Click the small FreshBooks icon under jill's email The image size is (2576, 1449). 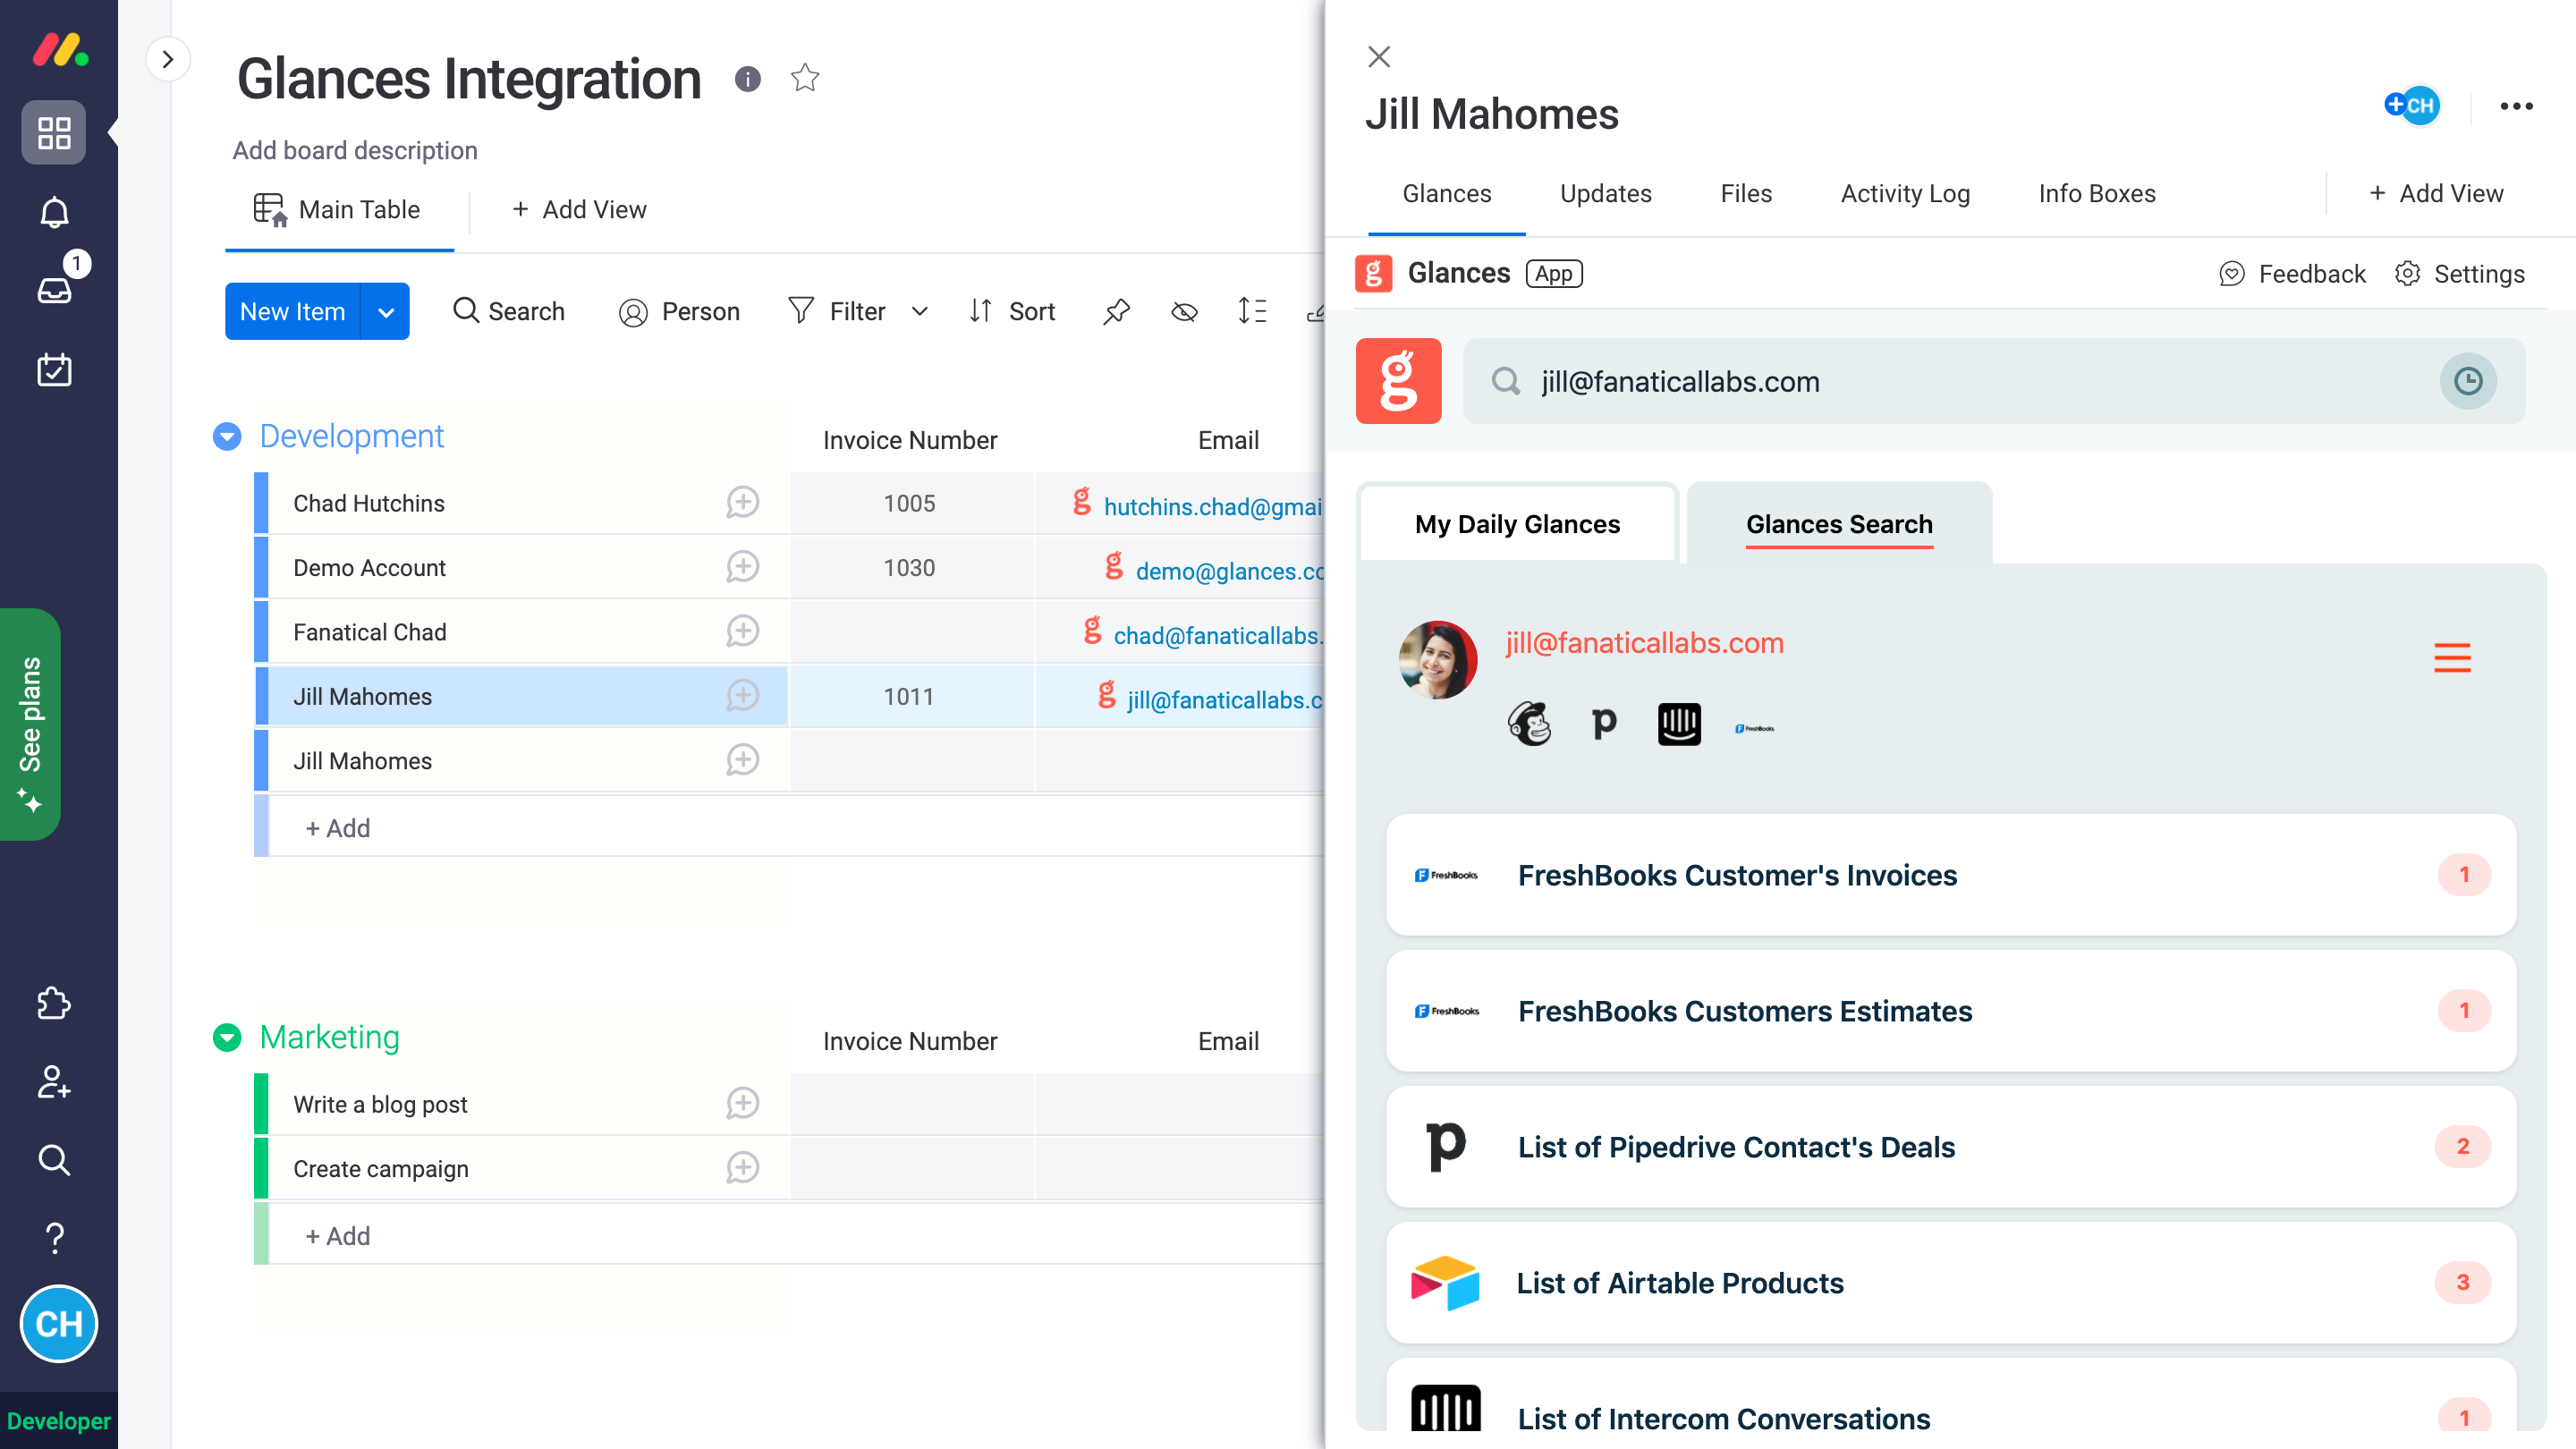click(x=1754, y=729)
